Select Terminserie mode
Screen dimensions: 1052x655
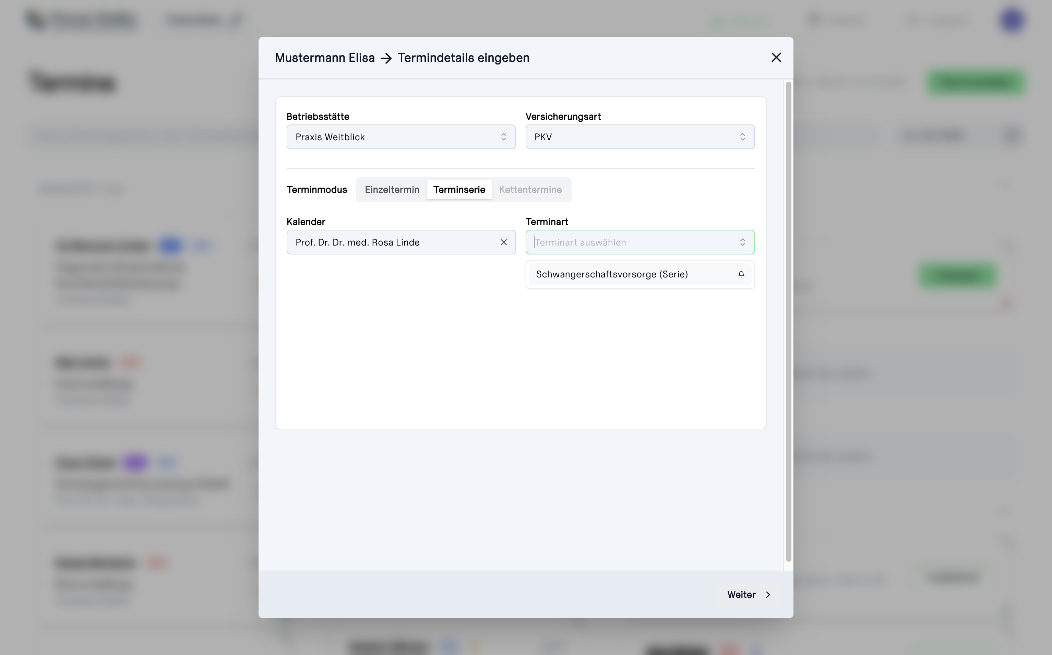click(459, 190)
